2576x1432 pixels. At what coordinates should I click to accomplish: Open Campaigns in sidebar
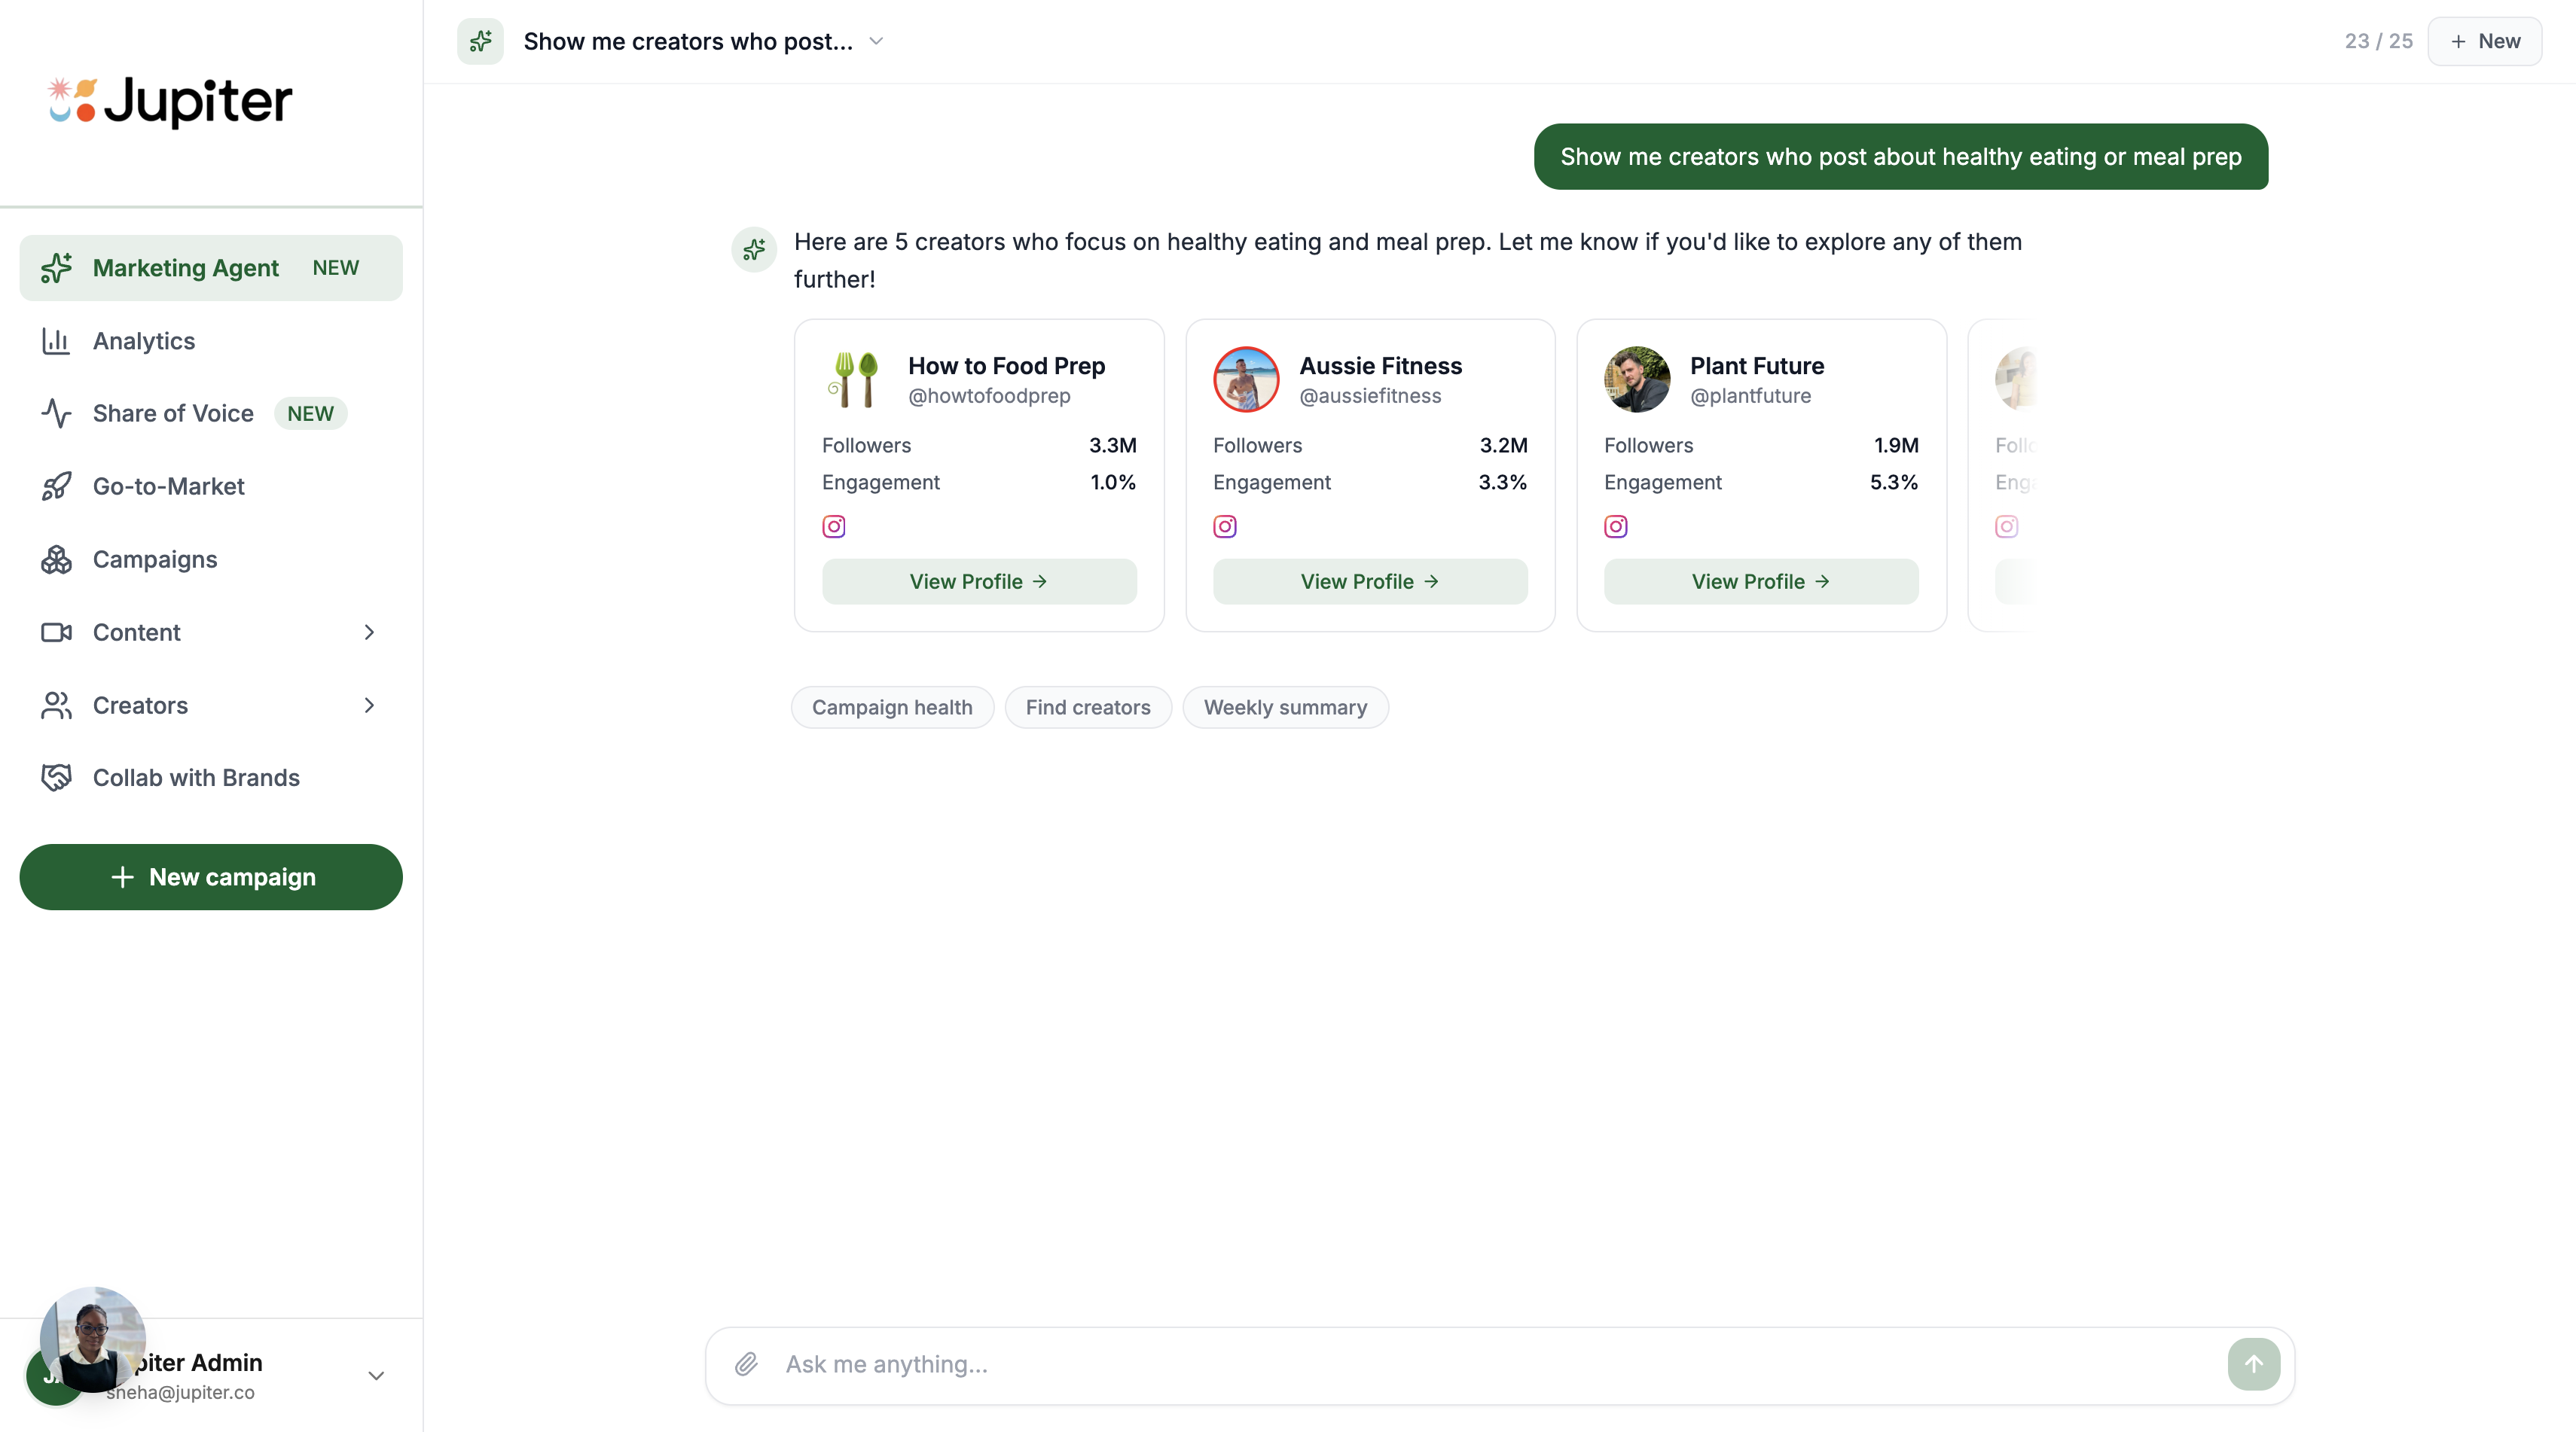[x=154, y=559]
